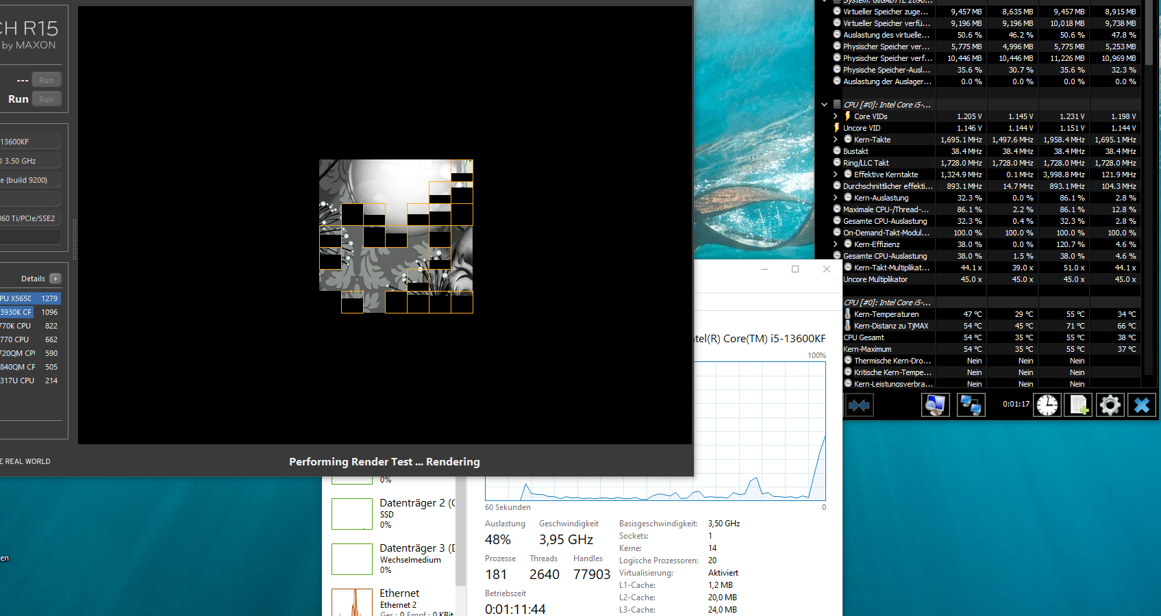Start logging with the document-plus icon
1161x616 pixels.
(1079, 405)
